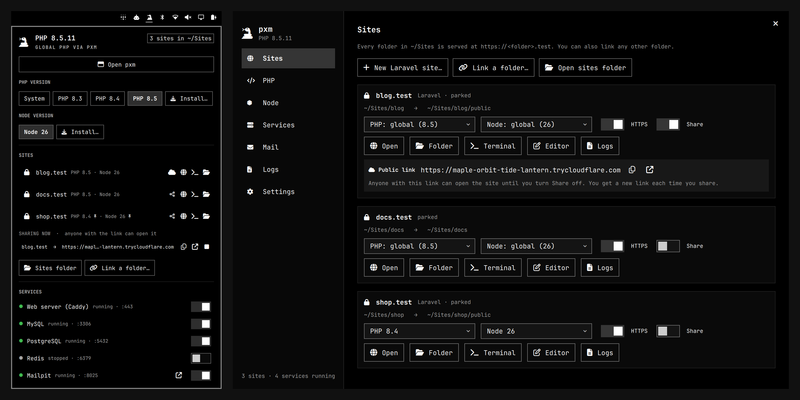Open Node dropdown for docs.test
This screenshot has height=400, width=800.
coord(536,246)
